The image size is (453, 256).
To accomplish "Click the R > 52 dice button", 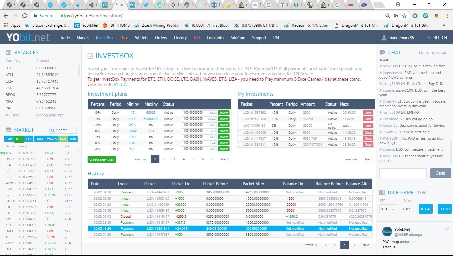I will pos(444,209).
